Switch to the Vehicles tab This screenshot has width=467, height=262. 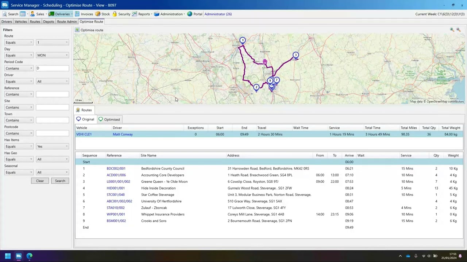point(21,21)
